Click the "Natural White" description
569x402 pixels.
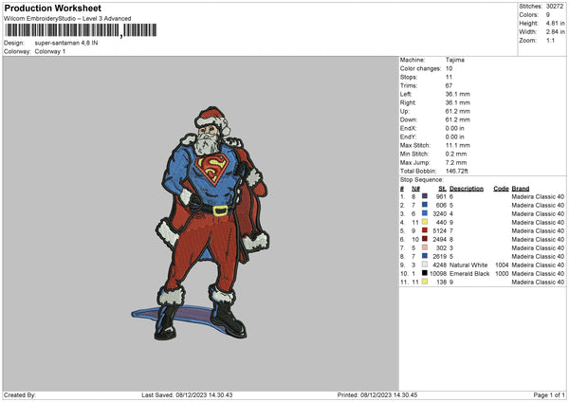pyautogui.click(x=468, y=265)
